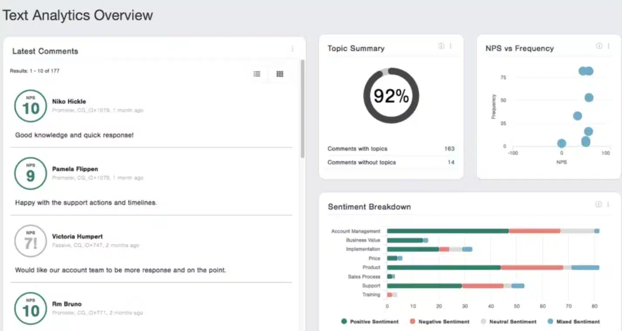This screenshot has height=331, width=622.
Task: Open the Latest Comments kebab menu
Action: 292,49
